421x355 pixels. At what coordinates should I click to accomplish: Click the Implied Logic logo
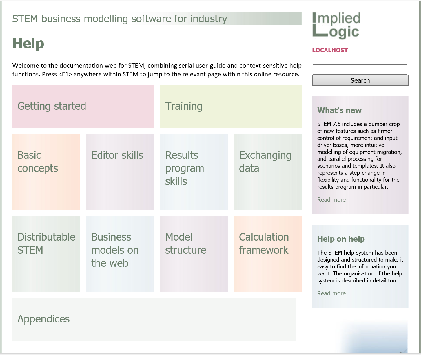point(336,25)
